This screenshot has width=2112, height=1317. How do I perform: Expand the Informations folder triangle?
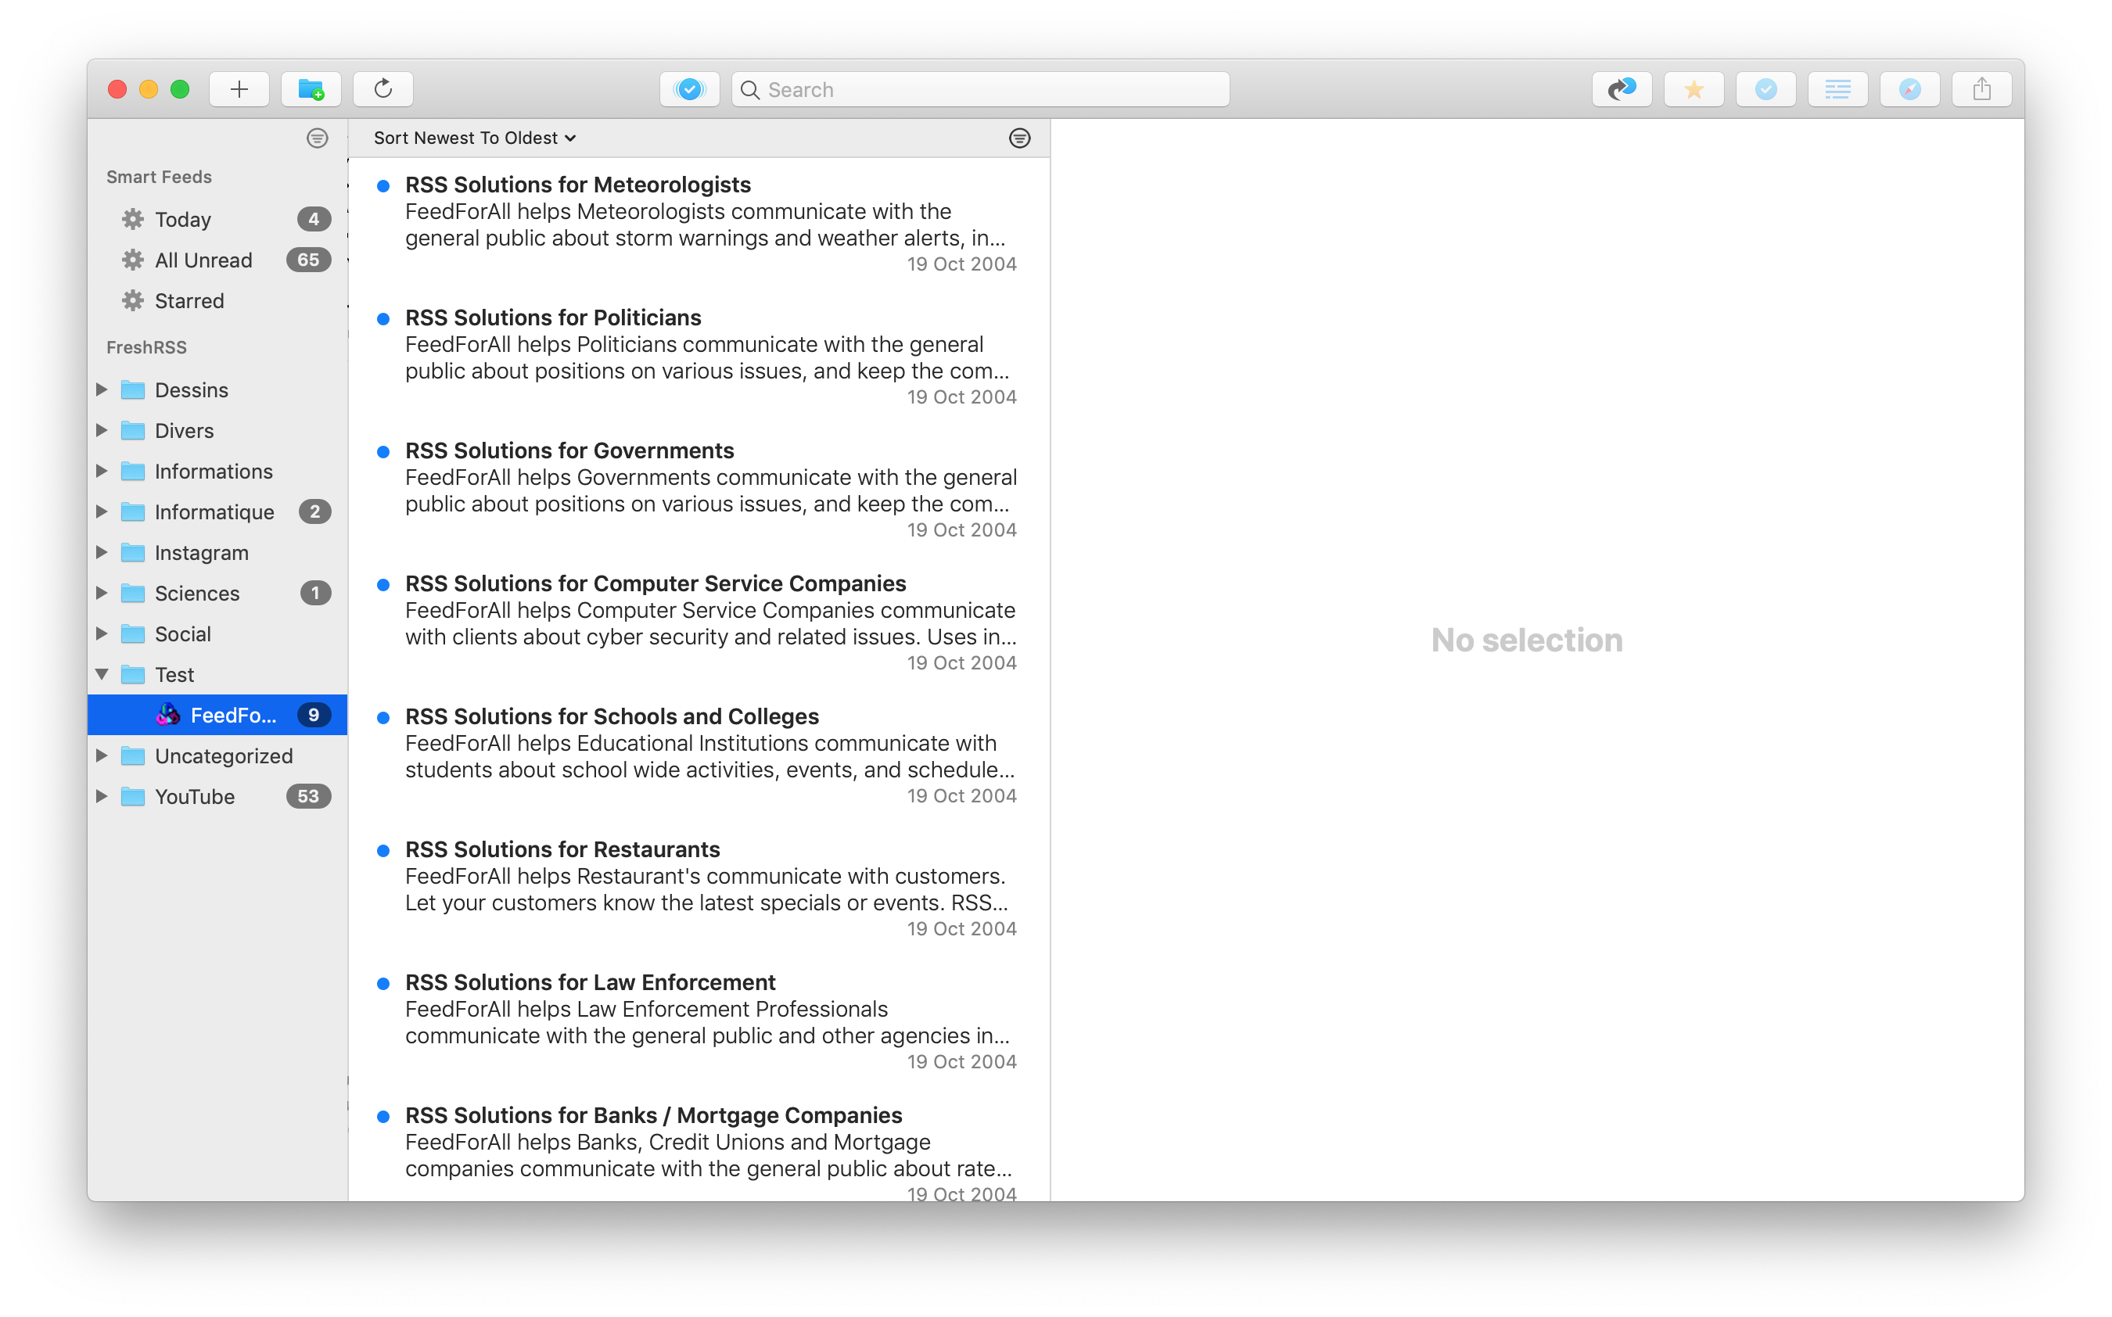coord(101,470)
